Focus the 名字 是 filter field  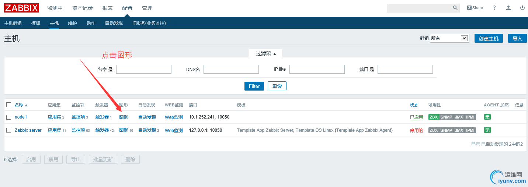144,69
